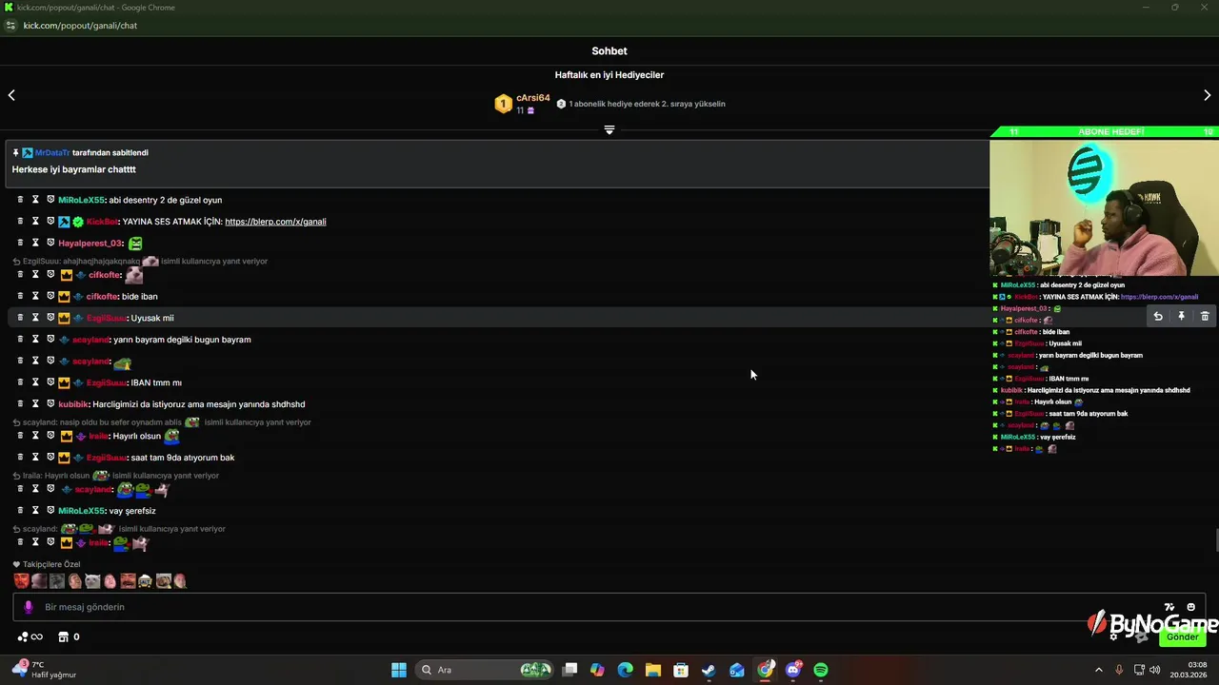The width and height of the screenshot is (1219, 685).
Task: Click the streamer webcam overlay
Action: 1104,207
